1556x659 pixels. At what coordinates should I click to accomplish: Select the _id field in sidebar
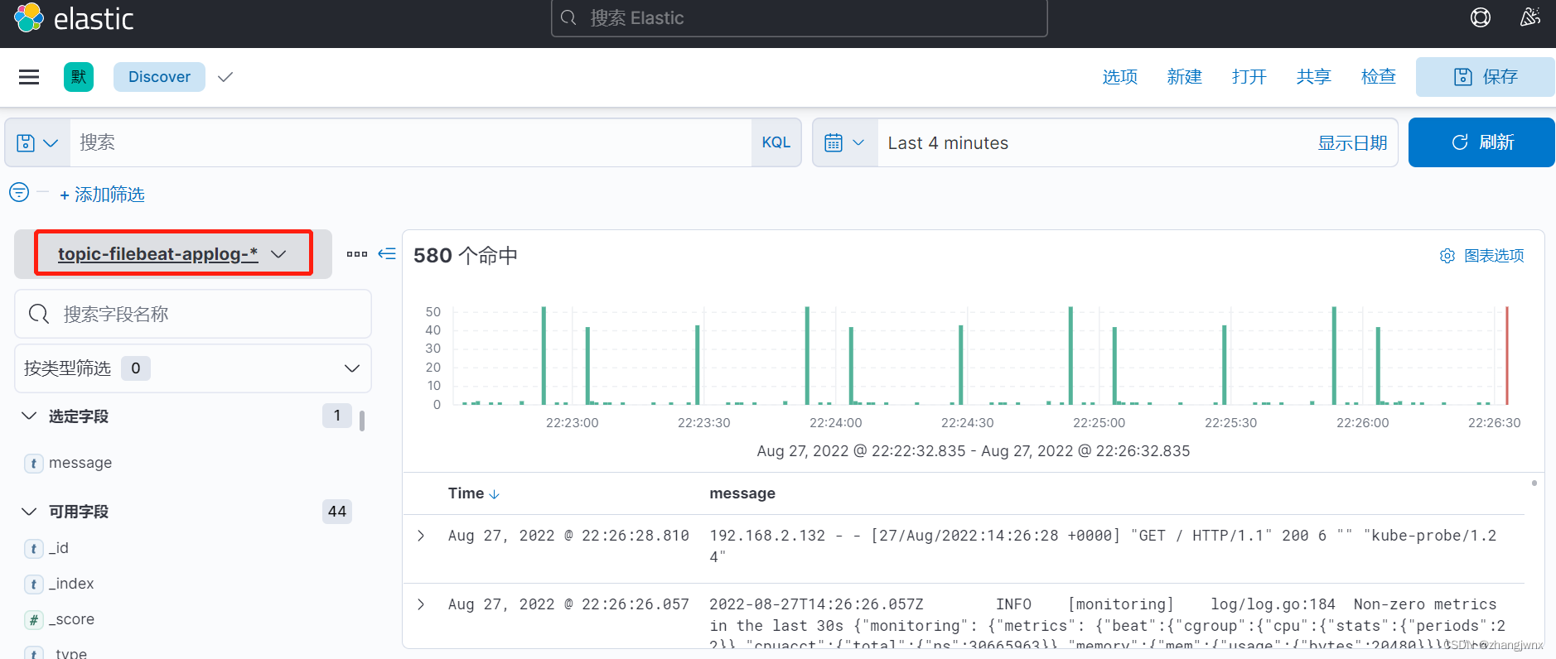(x=59, y=549)
